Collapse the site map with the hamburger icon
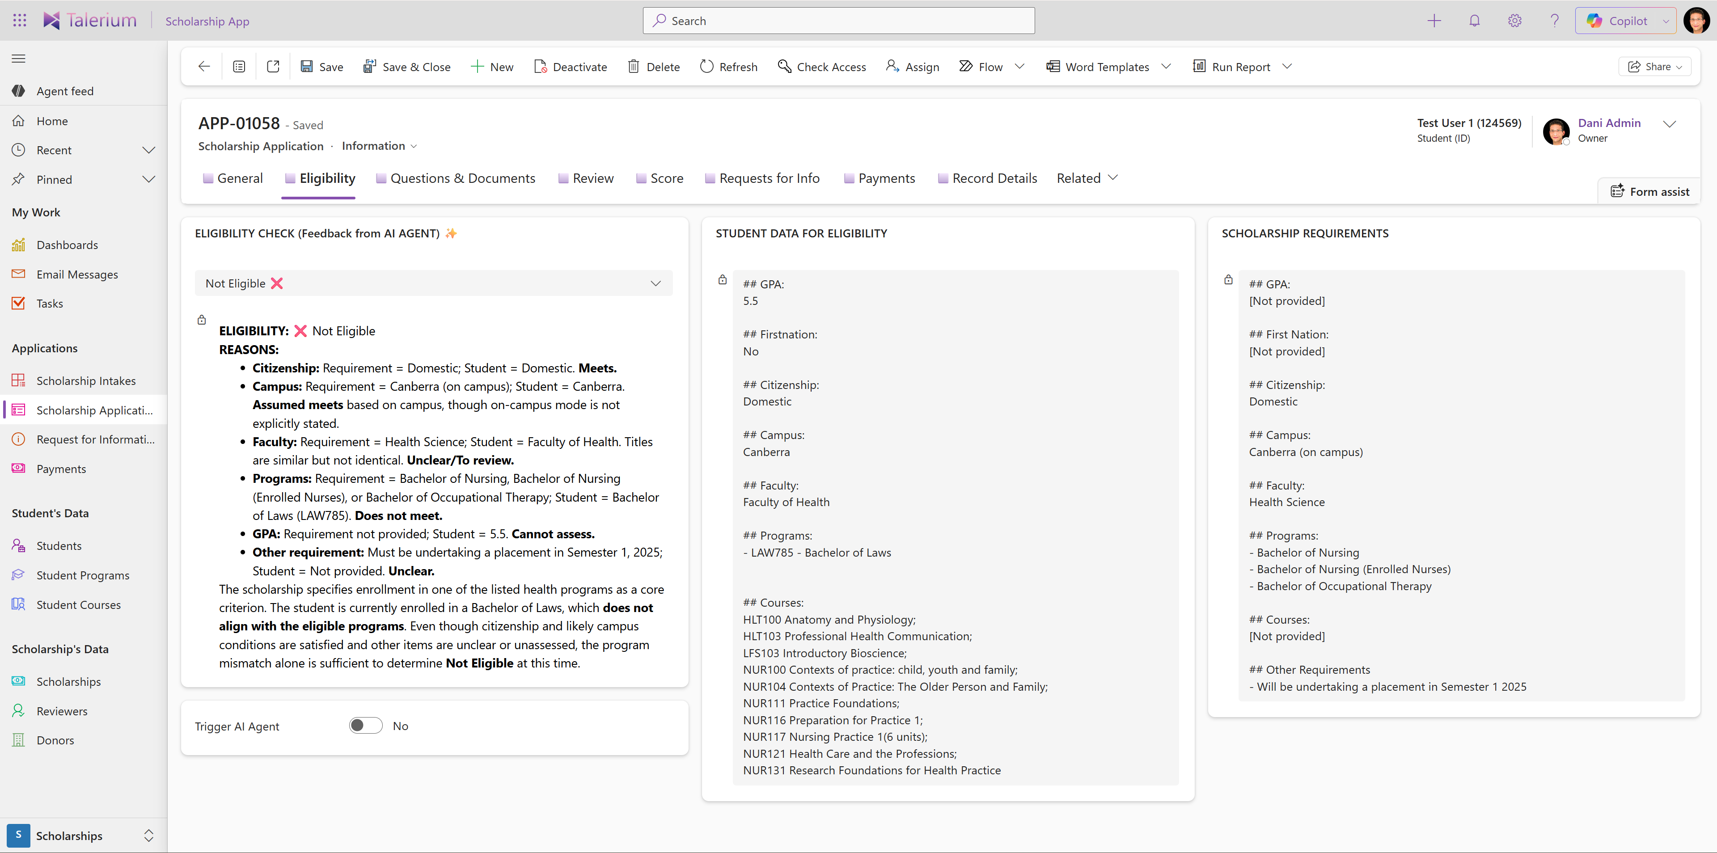This screenshot has width=1717, height=853. (x=18, y=59)
